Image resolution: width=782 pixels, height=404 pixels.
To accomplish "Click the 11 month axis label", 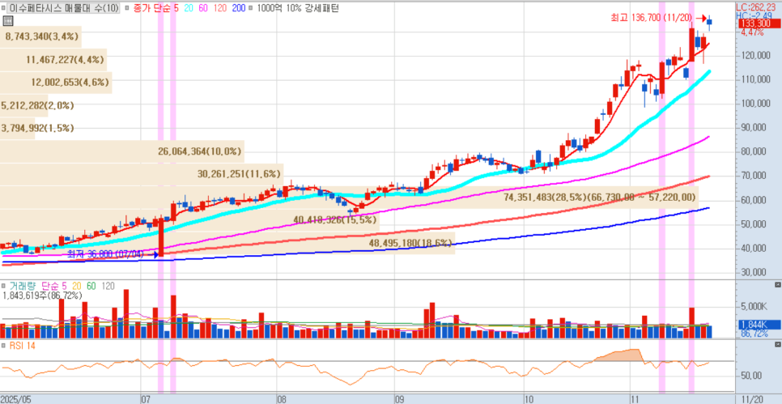I will [635, 399].
